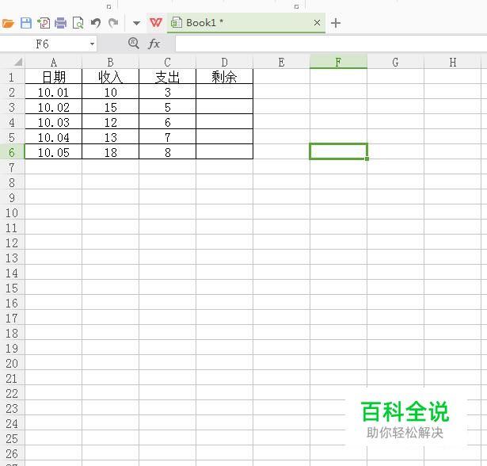487x466 pixels.
Task: Expand the quick access toolbar dropdown arrow
Action: tap(136, 23)
